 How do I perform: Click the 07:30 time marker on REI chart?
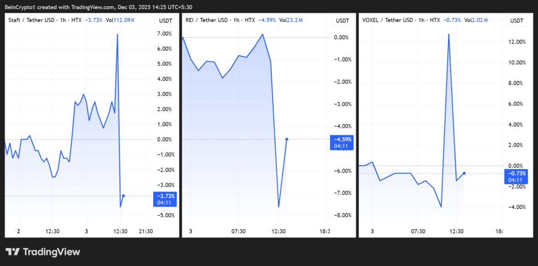(238, 231)
